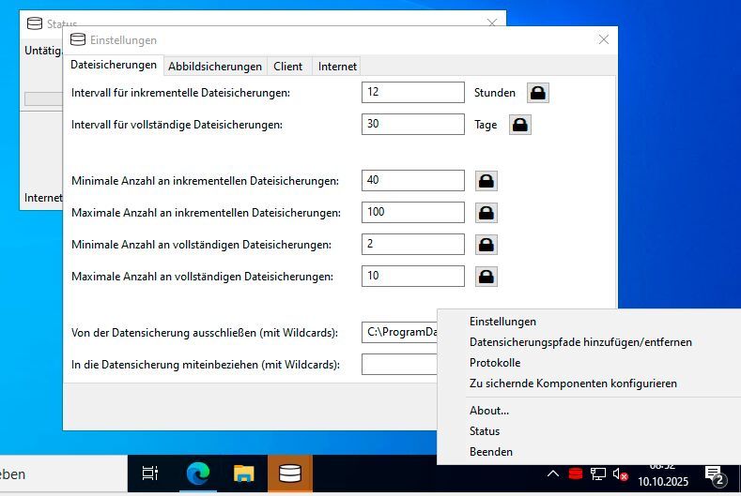Image resolution: width=741 pixels, height=496 pixels.
Task: Click label Von der Datensicherung ausschließen
Action: pyautogui.click(x=205, y=333)
